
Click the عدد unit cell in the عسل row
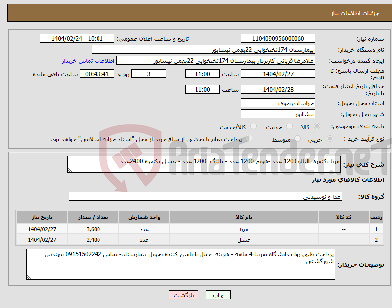click(x=144, y=240)
